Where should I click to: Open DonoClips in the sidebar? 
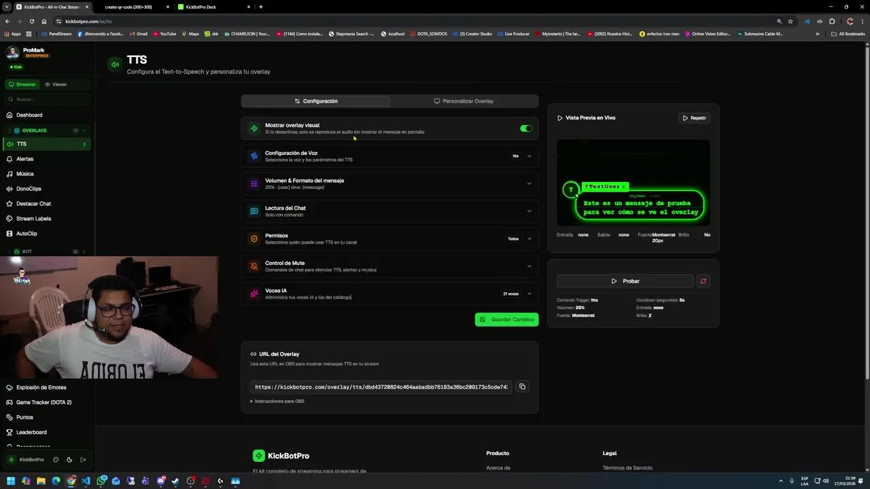[x=47, y=189]
